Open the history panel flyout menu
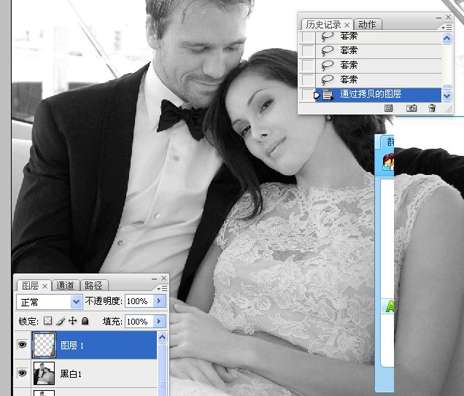 [x=446, y=28]
